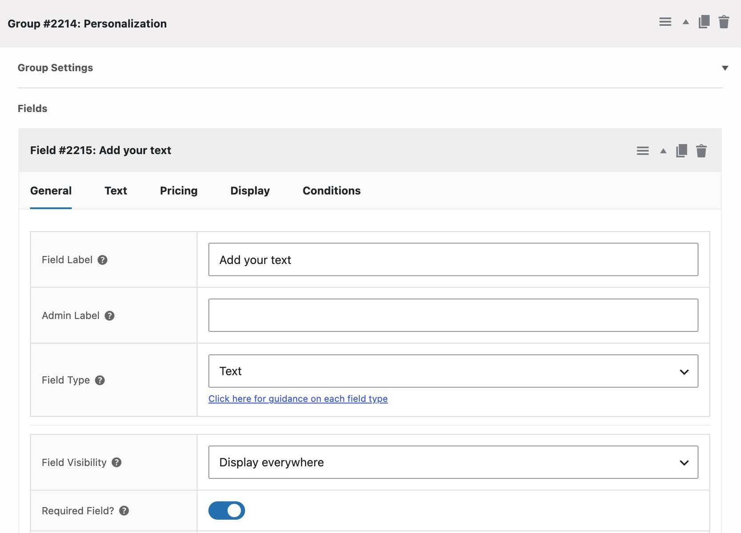Duplicate Group #2214 Personalization
The image size is (741, 533).
(x=704, y=22)
